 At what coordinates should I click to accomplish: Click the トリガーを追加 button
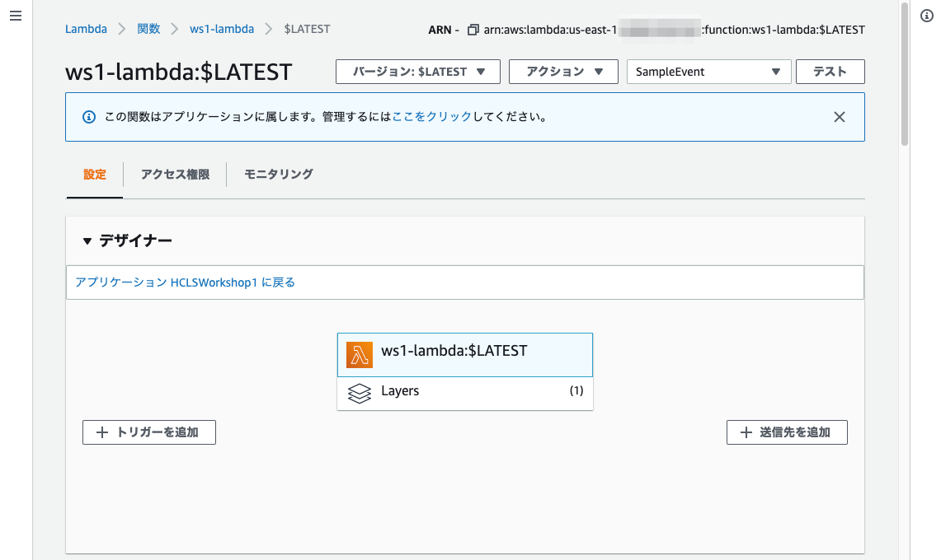pyautogui.click(x=148, y=432)
